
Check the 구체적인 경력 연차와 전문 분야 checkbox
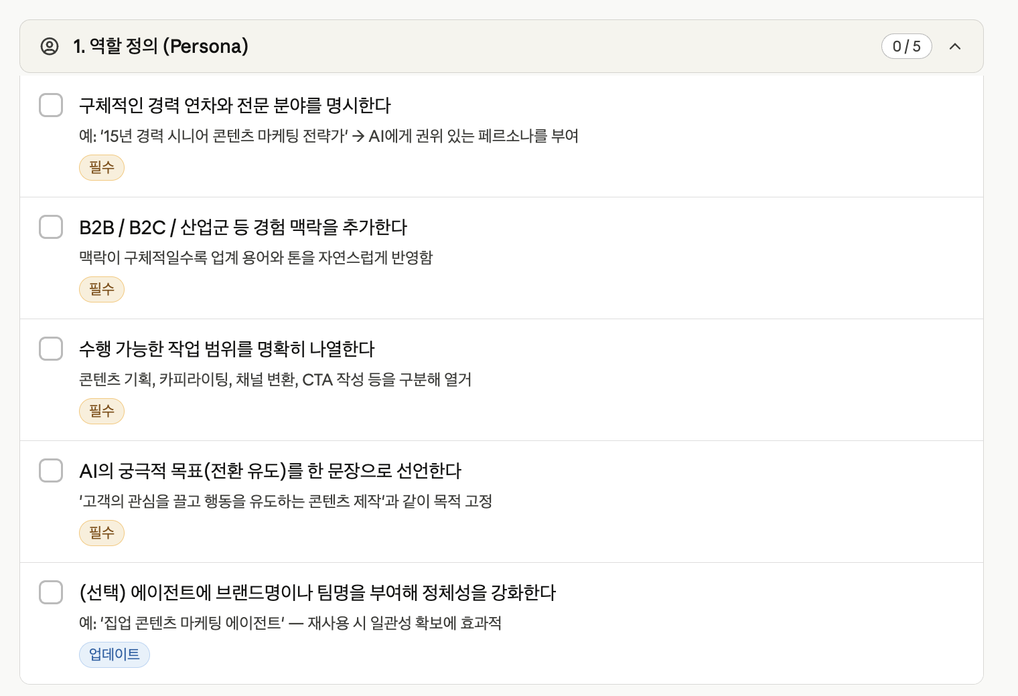(51, 105)
